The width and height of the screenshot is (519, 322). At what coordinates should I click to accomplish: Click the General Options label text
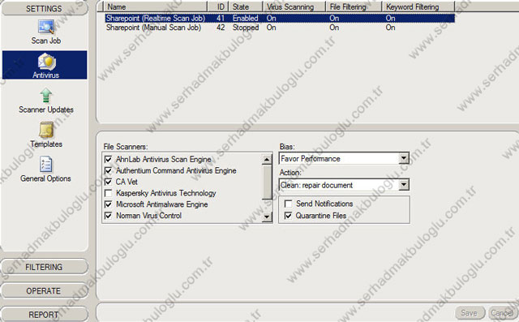[45, 178]
